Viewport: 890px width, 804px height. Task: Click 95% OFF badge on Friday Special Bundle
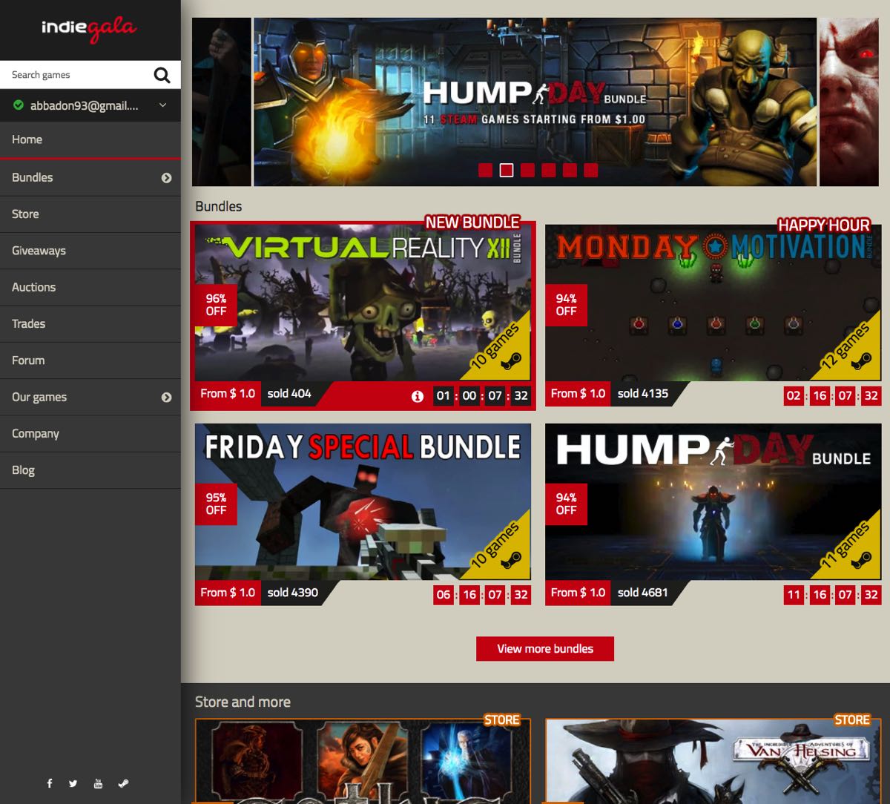[x=216, y=504]
